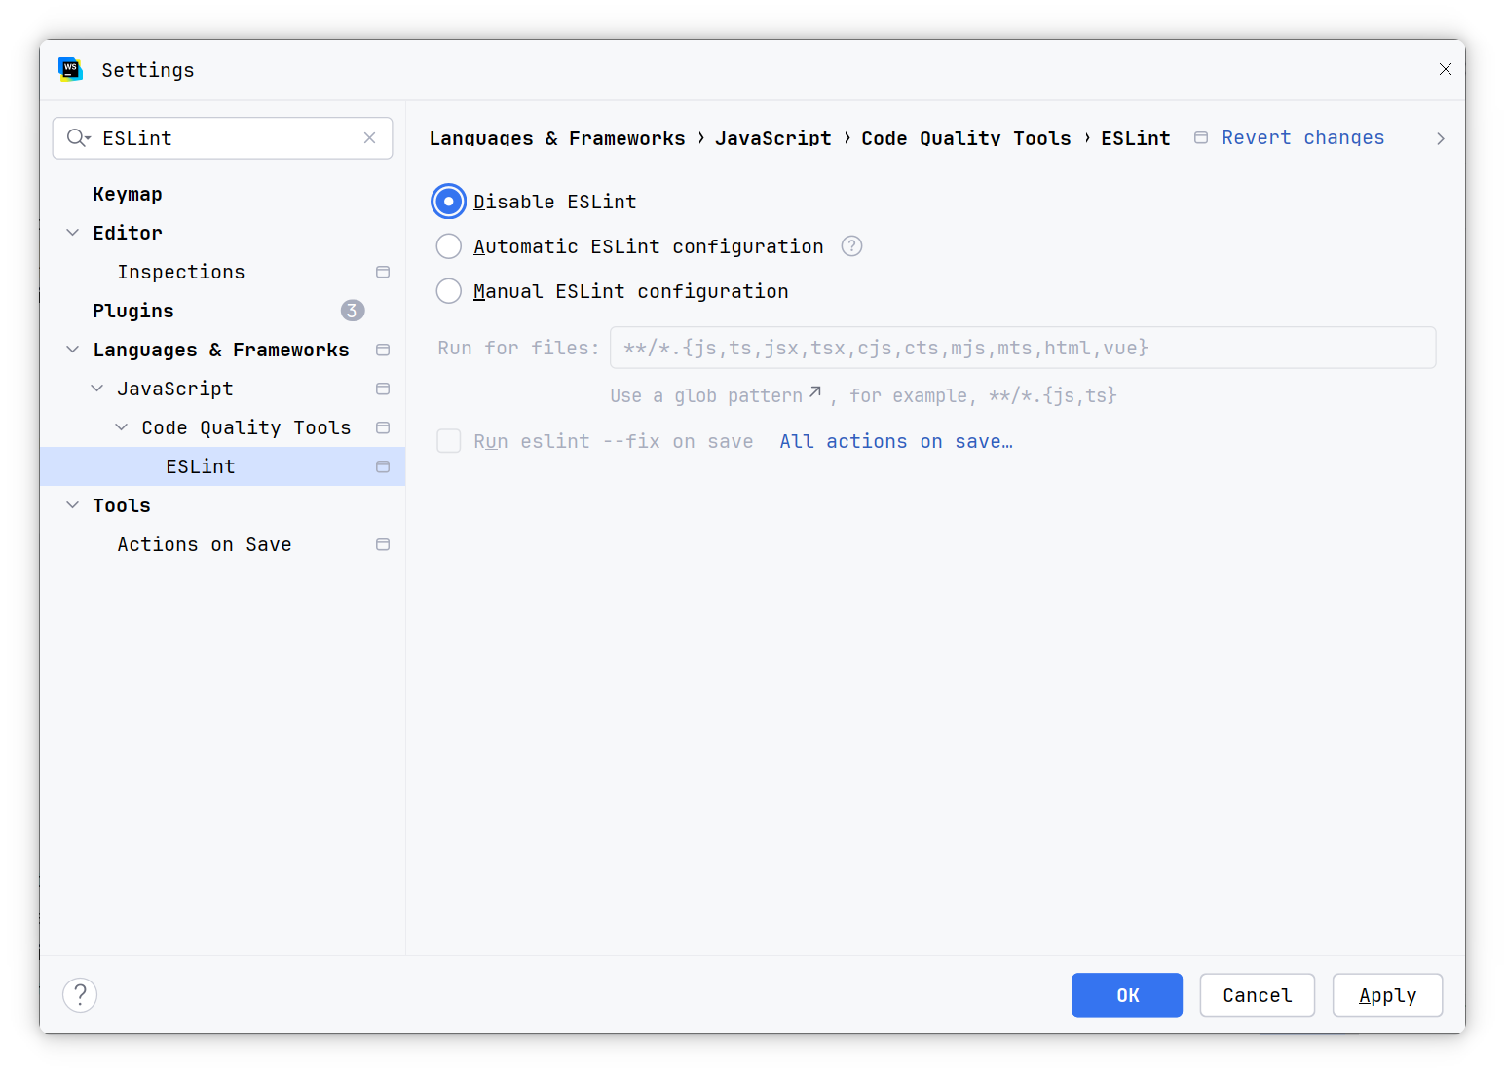1505x1074 pixels.
Task: Click the Editor tree section label
Action: (x=128, y=233)
